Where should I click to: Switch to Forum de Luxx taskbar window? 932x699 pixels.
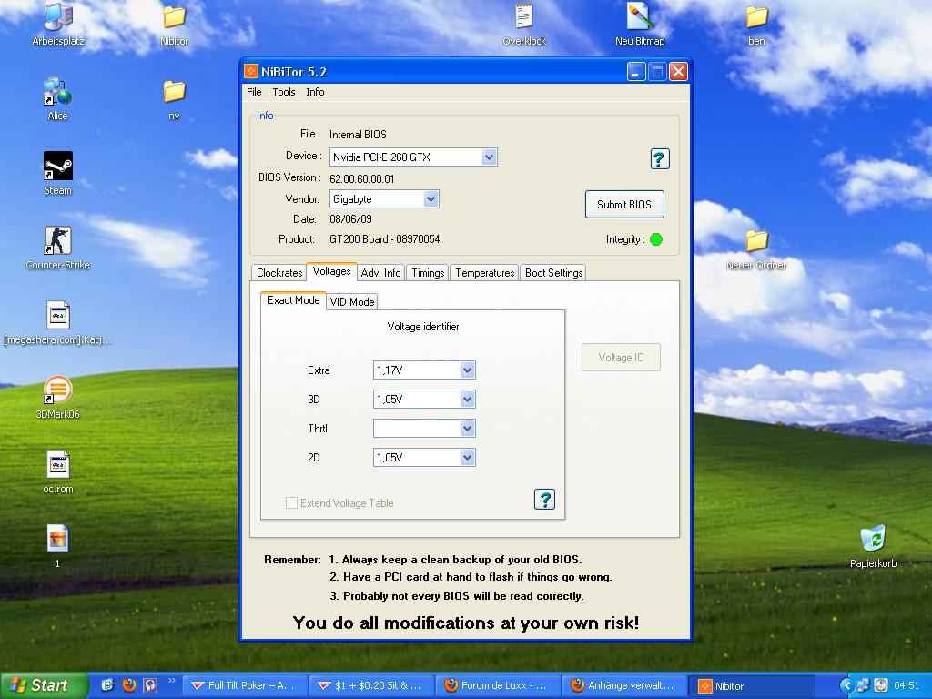coord(498,685)
